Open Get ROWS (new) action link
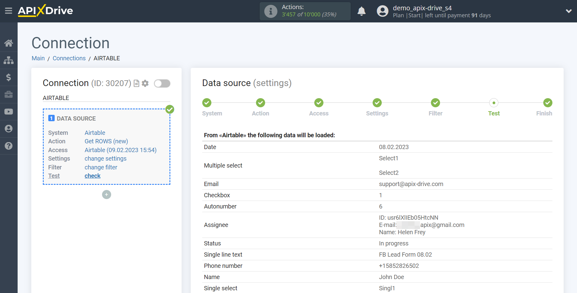 pyautogui.click(x=106, y=141)
